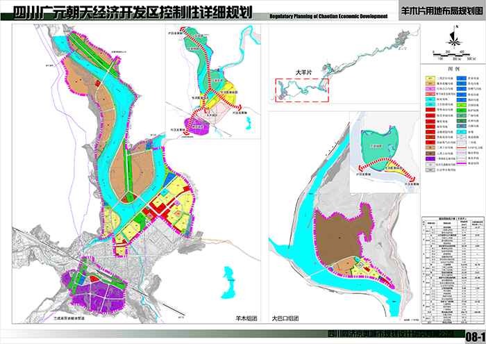Open the regional location overview map
The width and height of the screenshot is (486, 344).
pyautogui.click(x=344, y=64)
